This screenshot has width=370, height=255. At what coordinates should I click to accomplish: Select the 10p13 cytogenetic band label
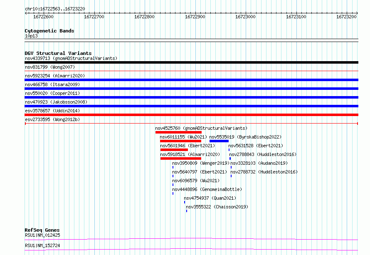[x=31, y=36]
